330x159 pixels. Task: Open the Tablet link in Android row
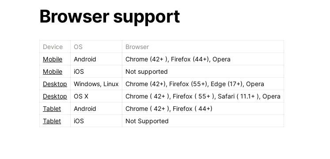pos(52,109)
